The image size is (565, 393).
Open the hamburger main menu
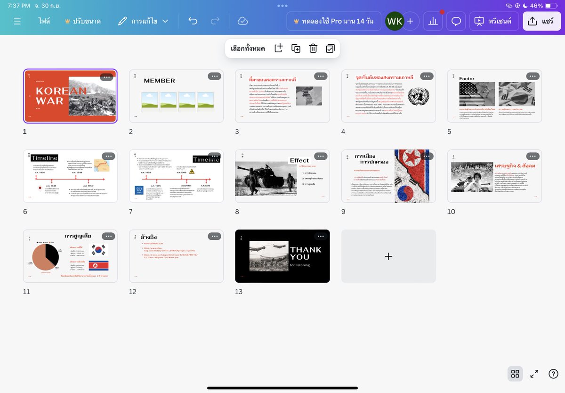click(17, 21)
